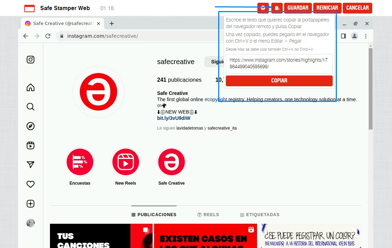Open Instagram Notifications heart icon

[31, 184]
